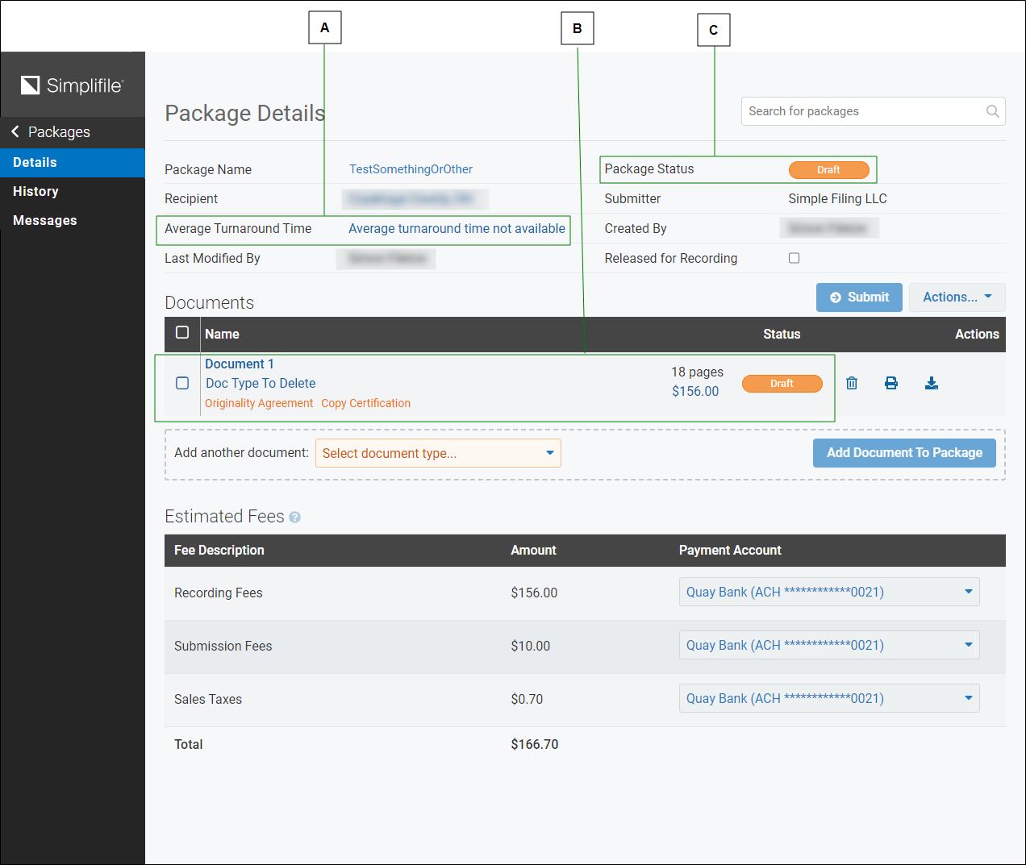
Task: Open the Document 1 link
Action: click(240, 364)
